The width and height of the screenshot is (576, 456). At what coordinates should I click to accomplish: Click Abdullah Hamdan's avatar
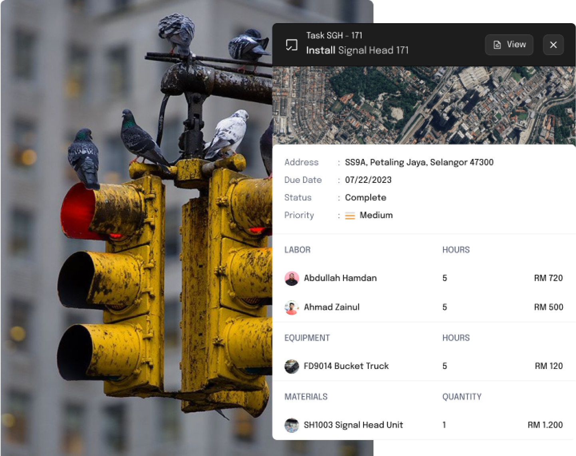(x=292, y=278)
